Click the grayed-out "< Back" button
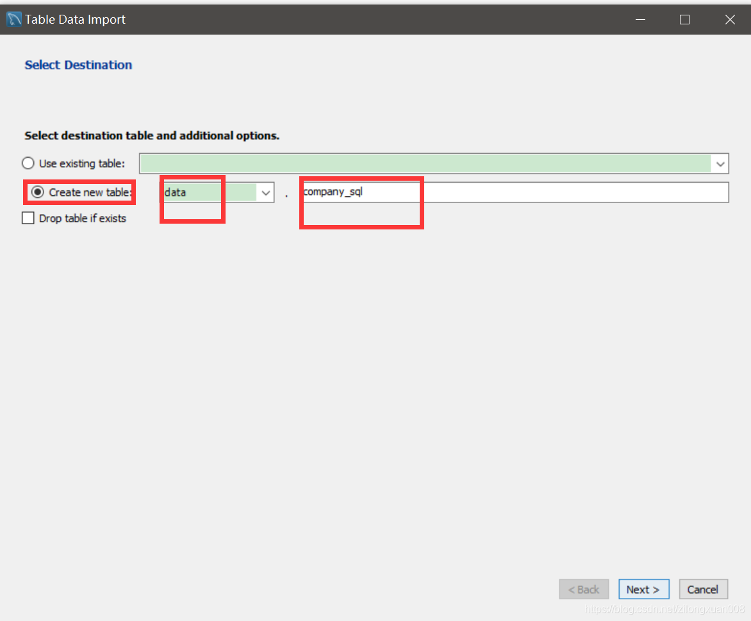 pyautogui.click(x=583, y=589)
